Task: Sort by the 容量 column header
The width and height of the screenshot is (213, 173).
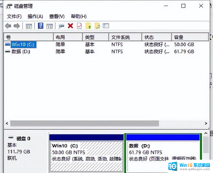Action: [x=190, y=37]
